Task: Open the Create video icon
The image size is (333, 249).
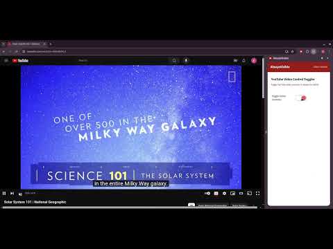Action: pos(235,60)
